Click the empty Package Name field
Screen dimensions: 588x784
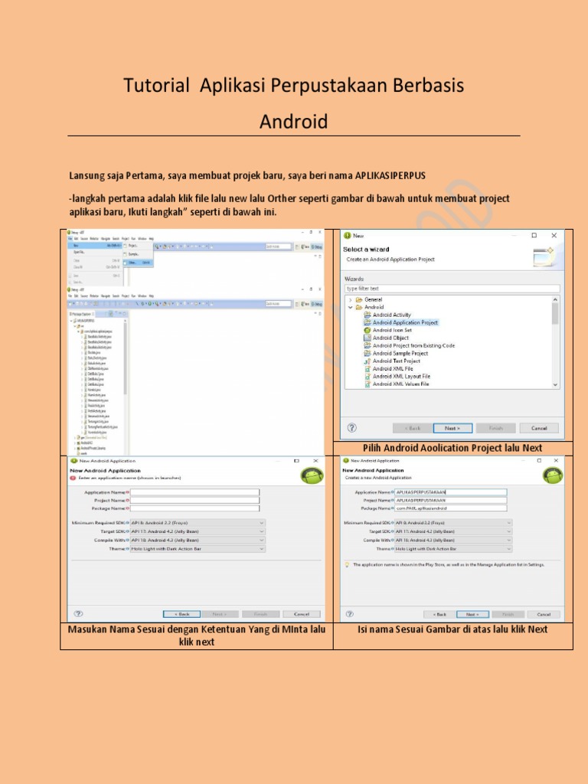click(195, 508)
